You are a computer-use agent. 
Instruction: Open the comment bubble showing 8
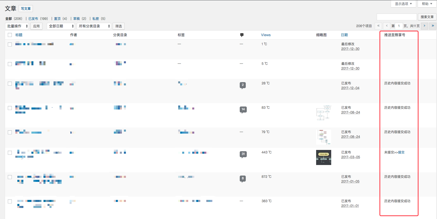pos(243,179)
